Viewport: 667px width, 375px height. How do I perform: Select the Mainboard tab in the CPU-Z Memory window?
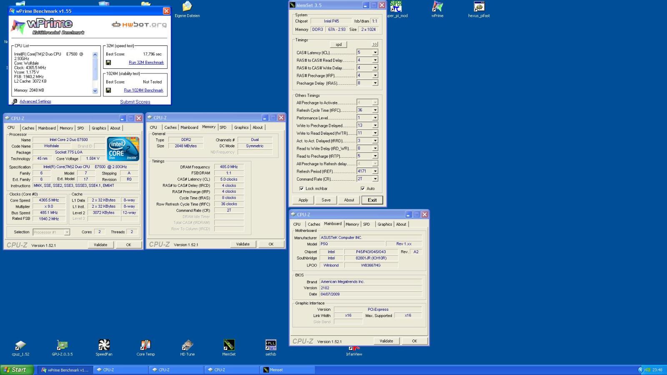(x=189, y=128)
